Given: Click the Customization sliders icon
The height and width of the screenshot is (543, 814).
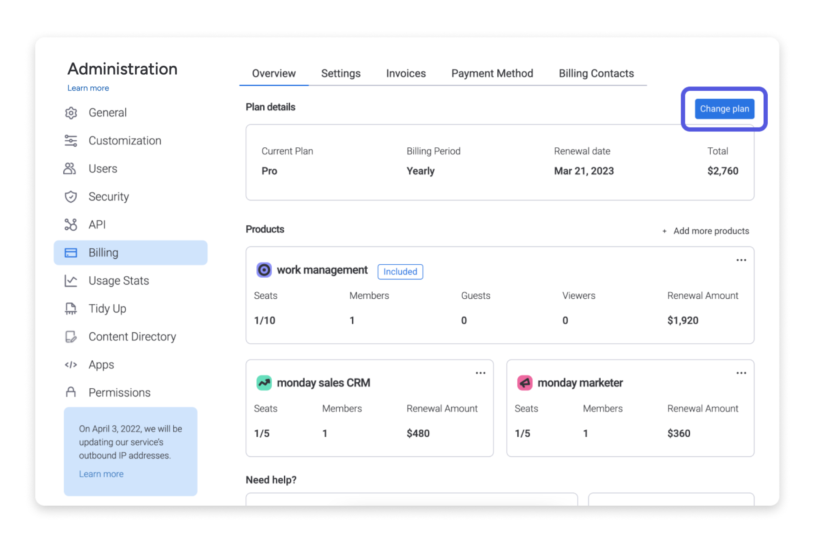Looking at the screenshot, I should (71, 141).
